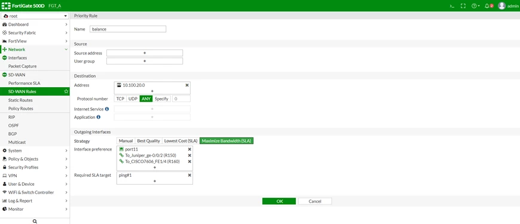Image resolution: width=520 pixels, height=224 pixels.
Task: Open the help menu icon
Action: click(x=475, y=6)
